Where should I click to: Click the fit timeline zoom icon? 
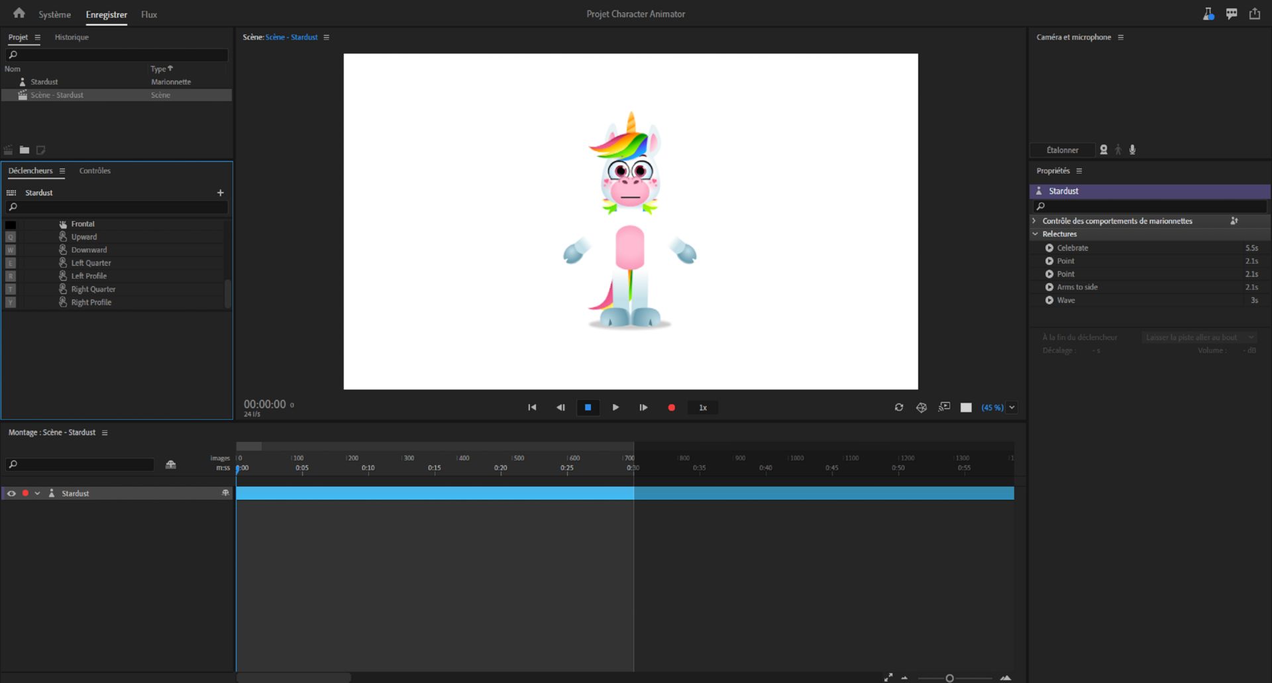coord(888,677)
